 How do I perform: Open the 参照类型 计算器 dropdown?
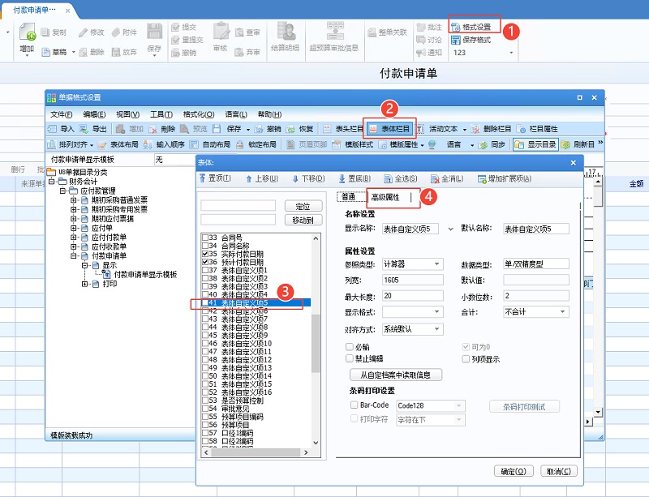(436, 264)
